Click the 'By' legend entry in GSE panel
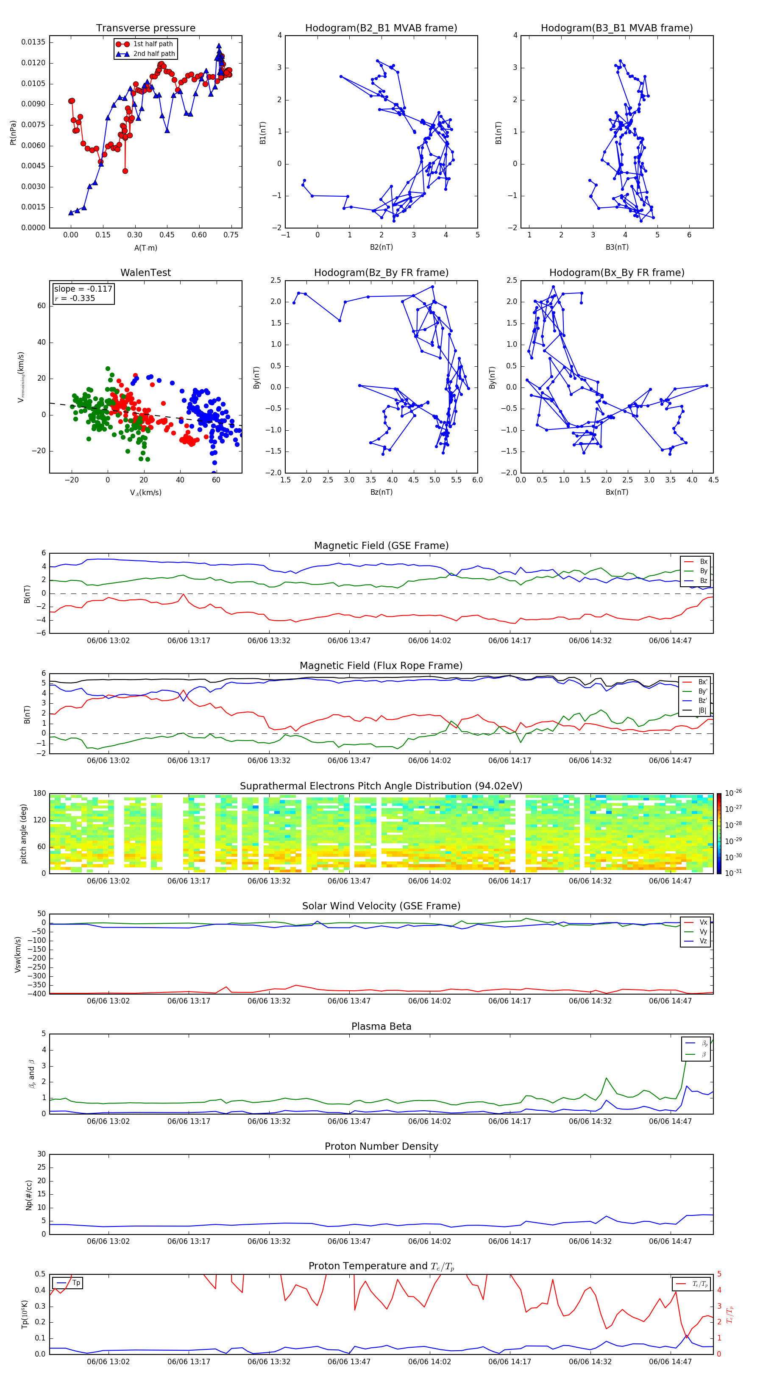The width and height of the screenshot is (763, 1399). [x=696, y=571]
